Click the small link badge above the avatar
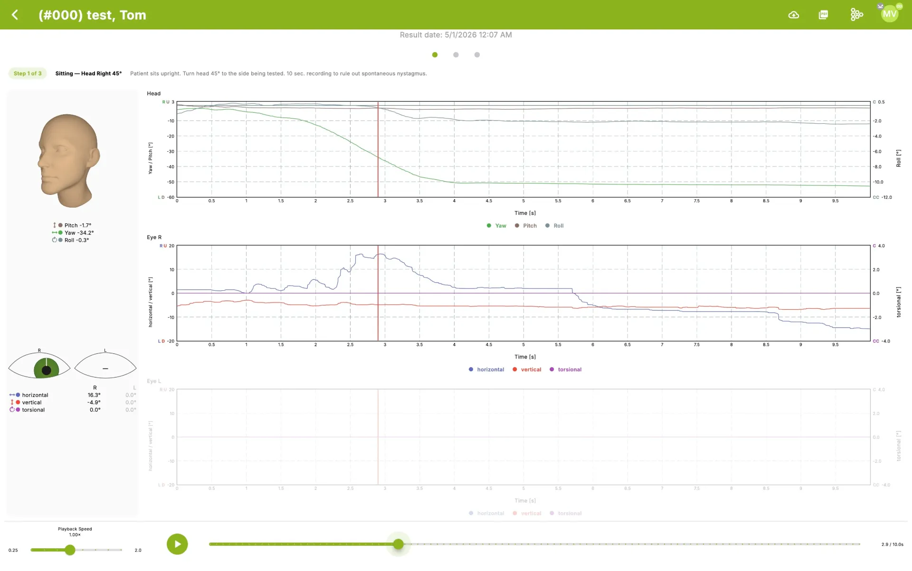This screenshot has height=571, width=912. pyautogui.click(x=899, y=6)
